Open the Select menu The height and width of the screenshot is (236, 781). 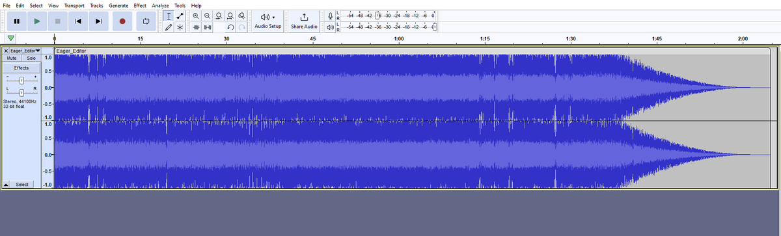pyautogui.click(x=36, y=5)
